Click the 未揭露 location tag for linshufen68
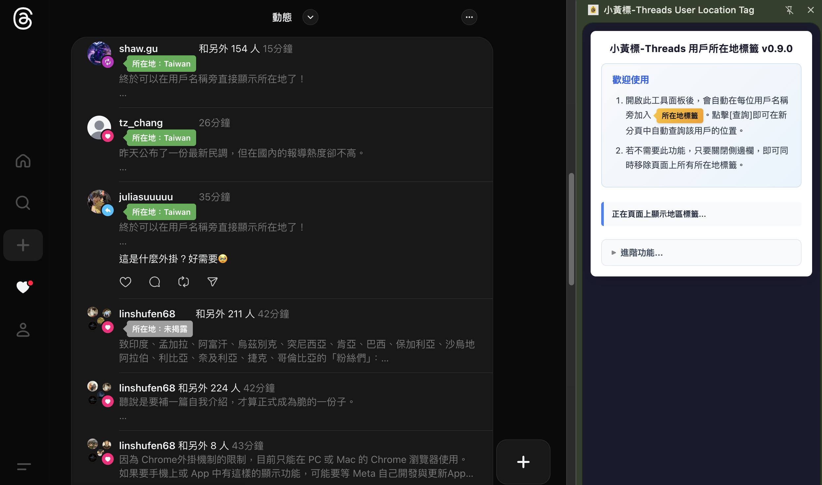 click(160, 329)
